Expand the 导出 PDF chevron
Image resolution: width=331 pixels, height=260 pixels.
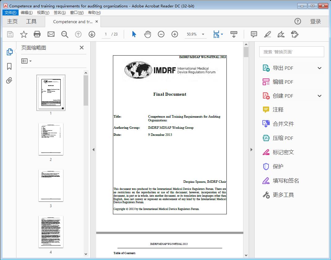pyautogui.click(x=320, y=68)
